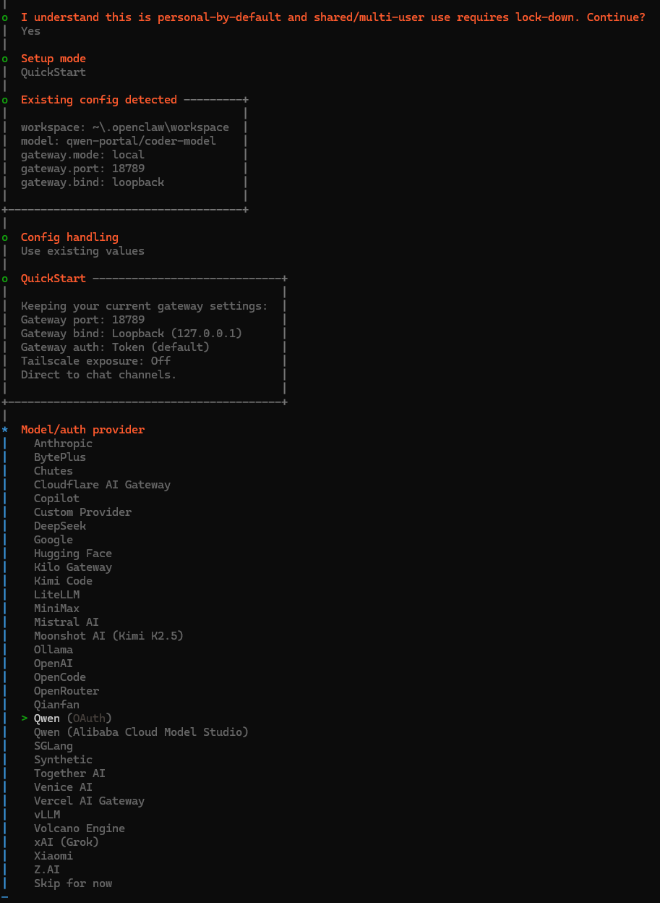Pick Ollama as the provider
Image resolution: width=660 pixels, height=903 pixels.
coord(53,650)
